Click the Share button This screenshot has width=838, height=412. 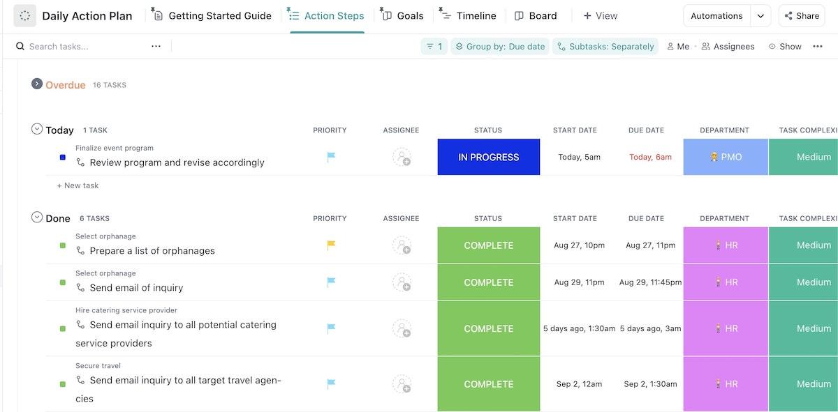(801, 15)
